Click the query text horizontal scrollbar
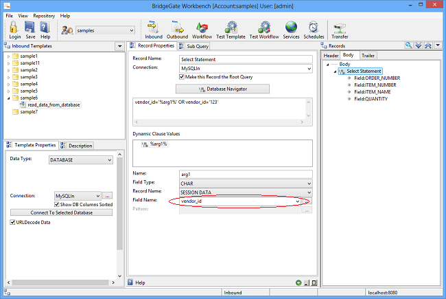446x299 pixels. [219, 122]
